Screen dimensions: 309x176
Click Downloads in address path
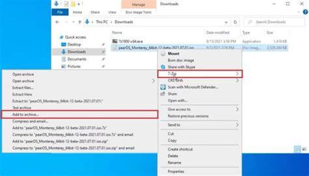124,22
